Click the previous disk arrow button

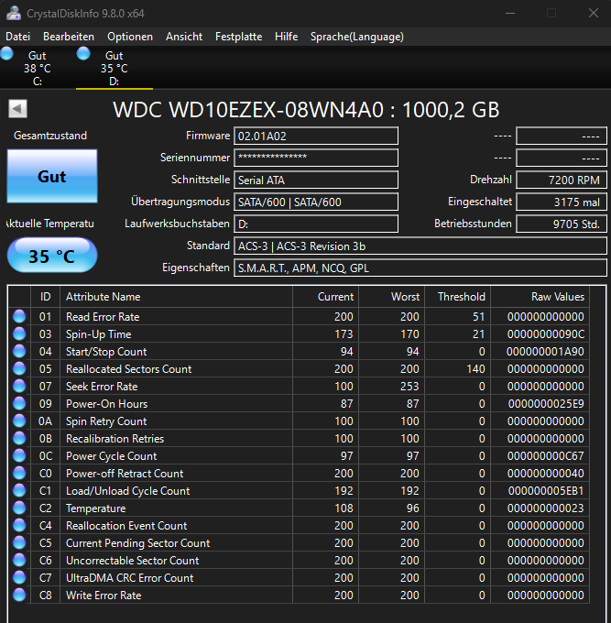(x=18, y=108)
